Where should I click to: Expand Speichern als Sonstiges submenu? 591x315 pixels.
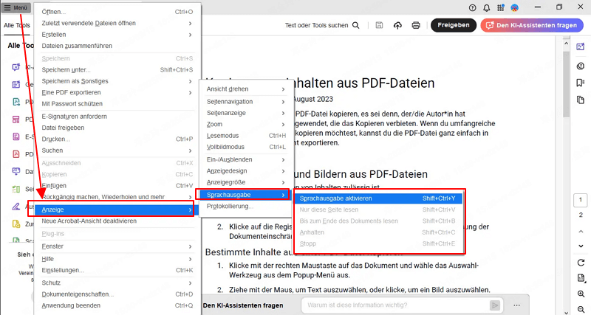pyautogui.click(x=117, y=81)
